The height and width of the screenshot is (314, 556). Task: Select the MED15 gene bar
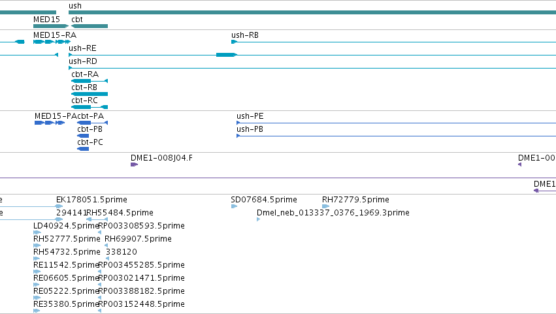coord(51,26)
